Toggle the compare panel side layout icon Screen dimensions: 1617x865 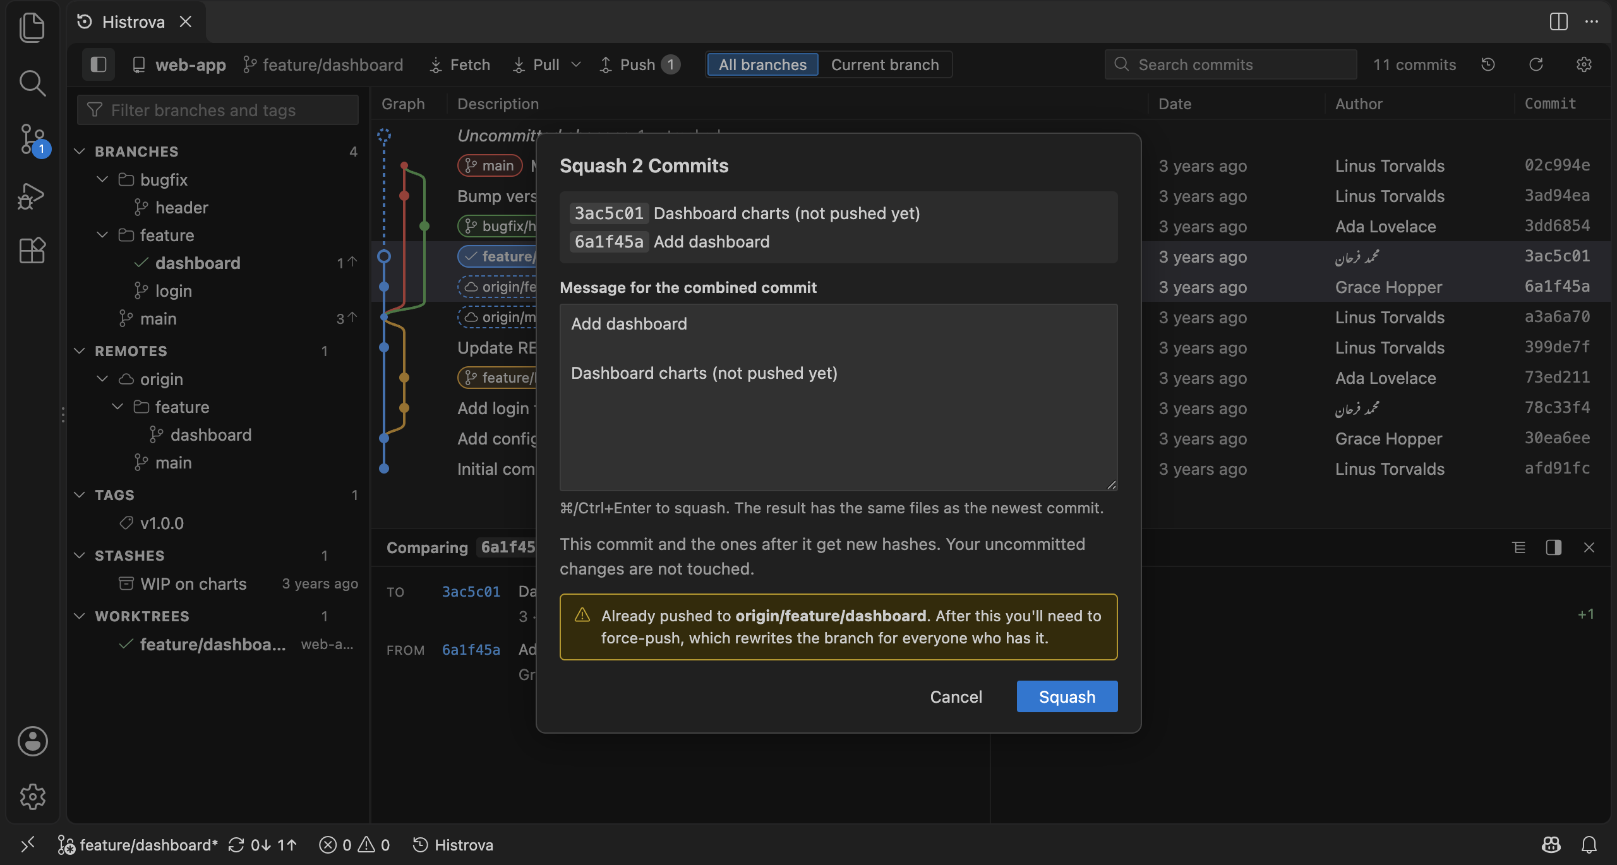(1553, 547)
